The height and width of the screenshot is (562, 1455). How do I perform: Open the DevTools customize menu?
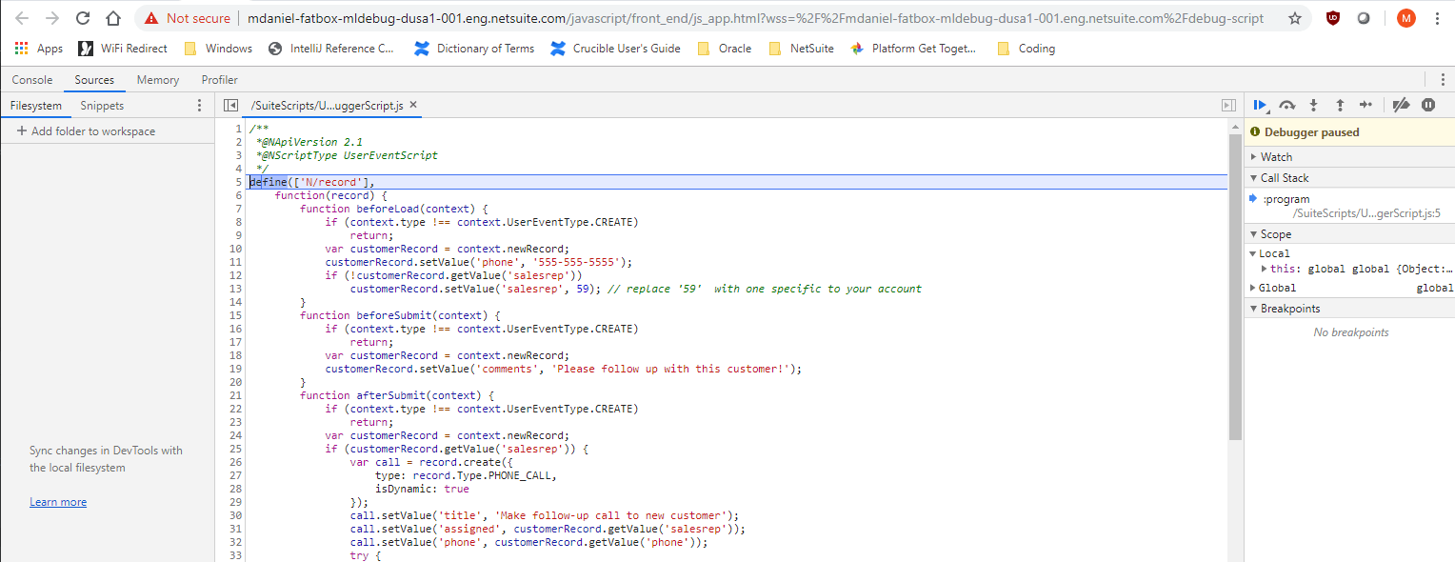tap(1443, 80)
